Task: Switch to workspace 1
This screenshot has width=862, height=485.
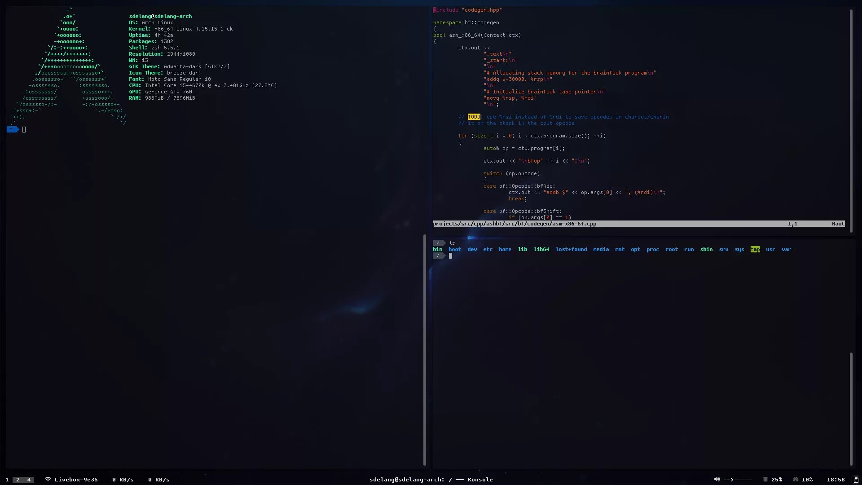Action: [7, 480]
